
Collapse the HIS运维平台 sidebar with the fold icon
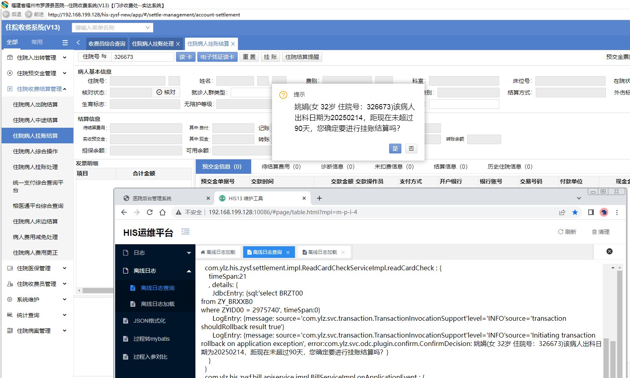pyautogui.click(x=185, y=231)
